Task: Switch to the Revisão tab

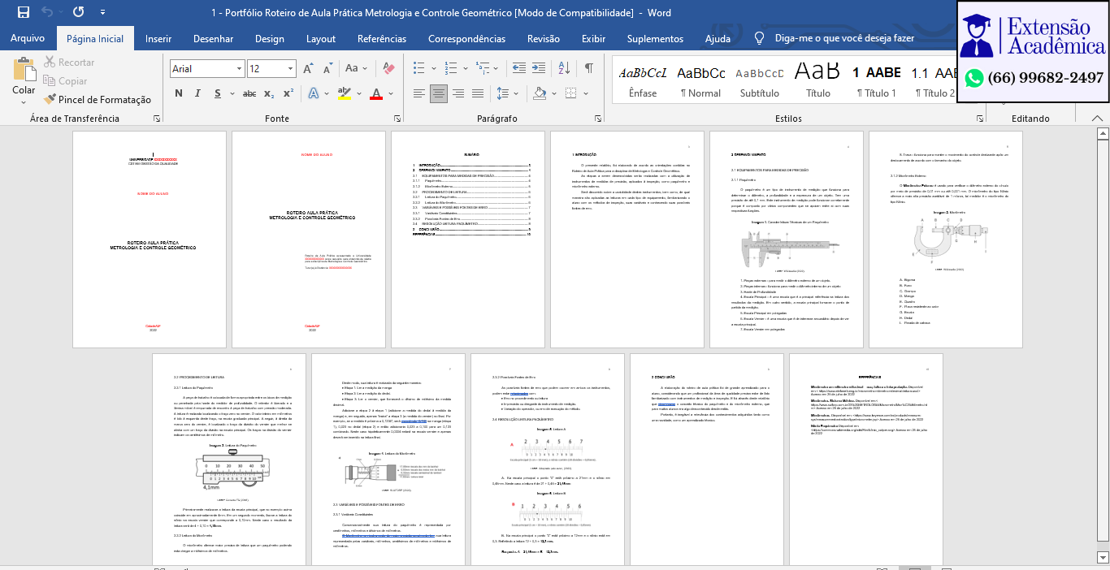Action: 544,38
